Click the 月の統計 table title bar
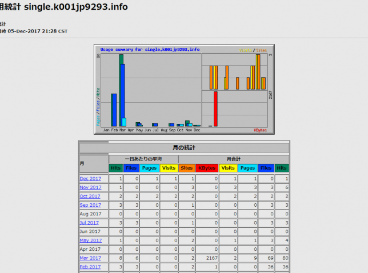The height and width of the screenshot is (273, 368). pyautogui.click(x=184, y=147)
